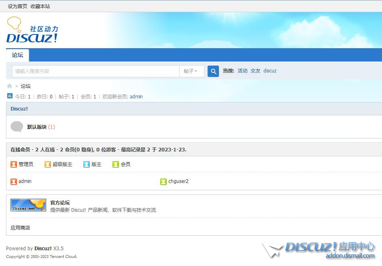Click the Discuz! 应用中心 addon logo
The image size is (382, 266).
[319, 250]
